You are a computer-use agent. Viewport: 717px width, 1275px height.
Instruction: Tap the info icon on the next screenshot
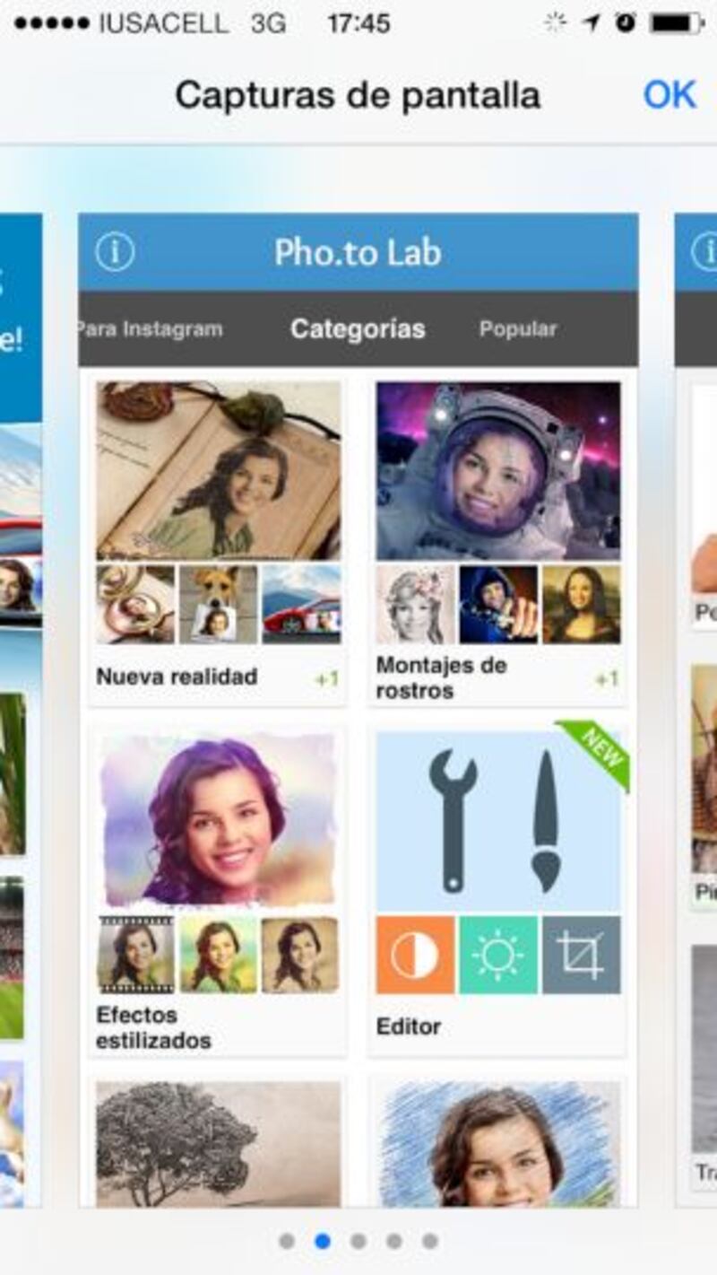tap(706, 253)
